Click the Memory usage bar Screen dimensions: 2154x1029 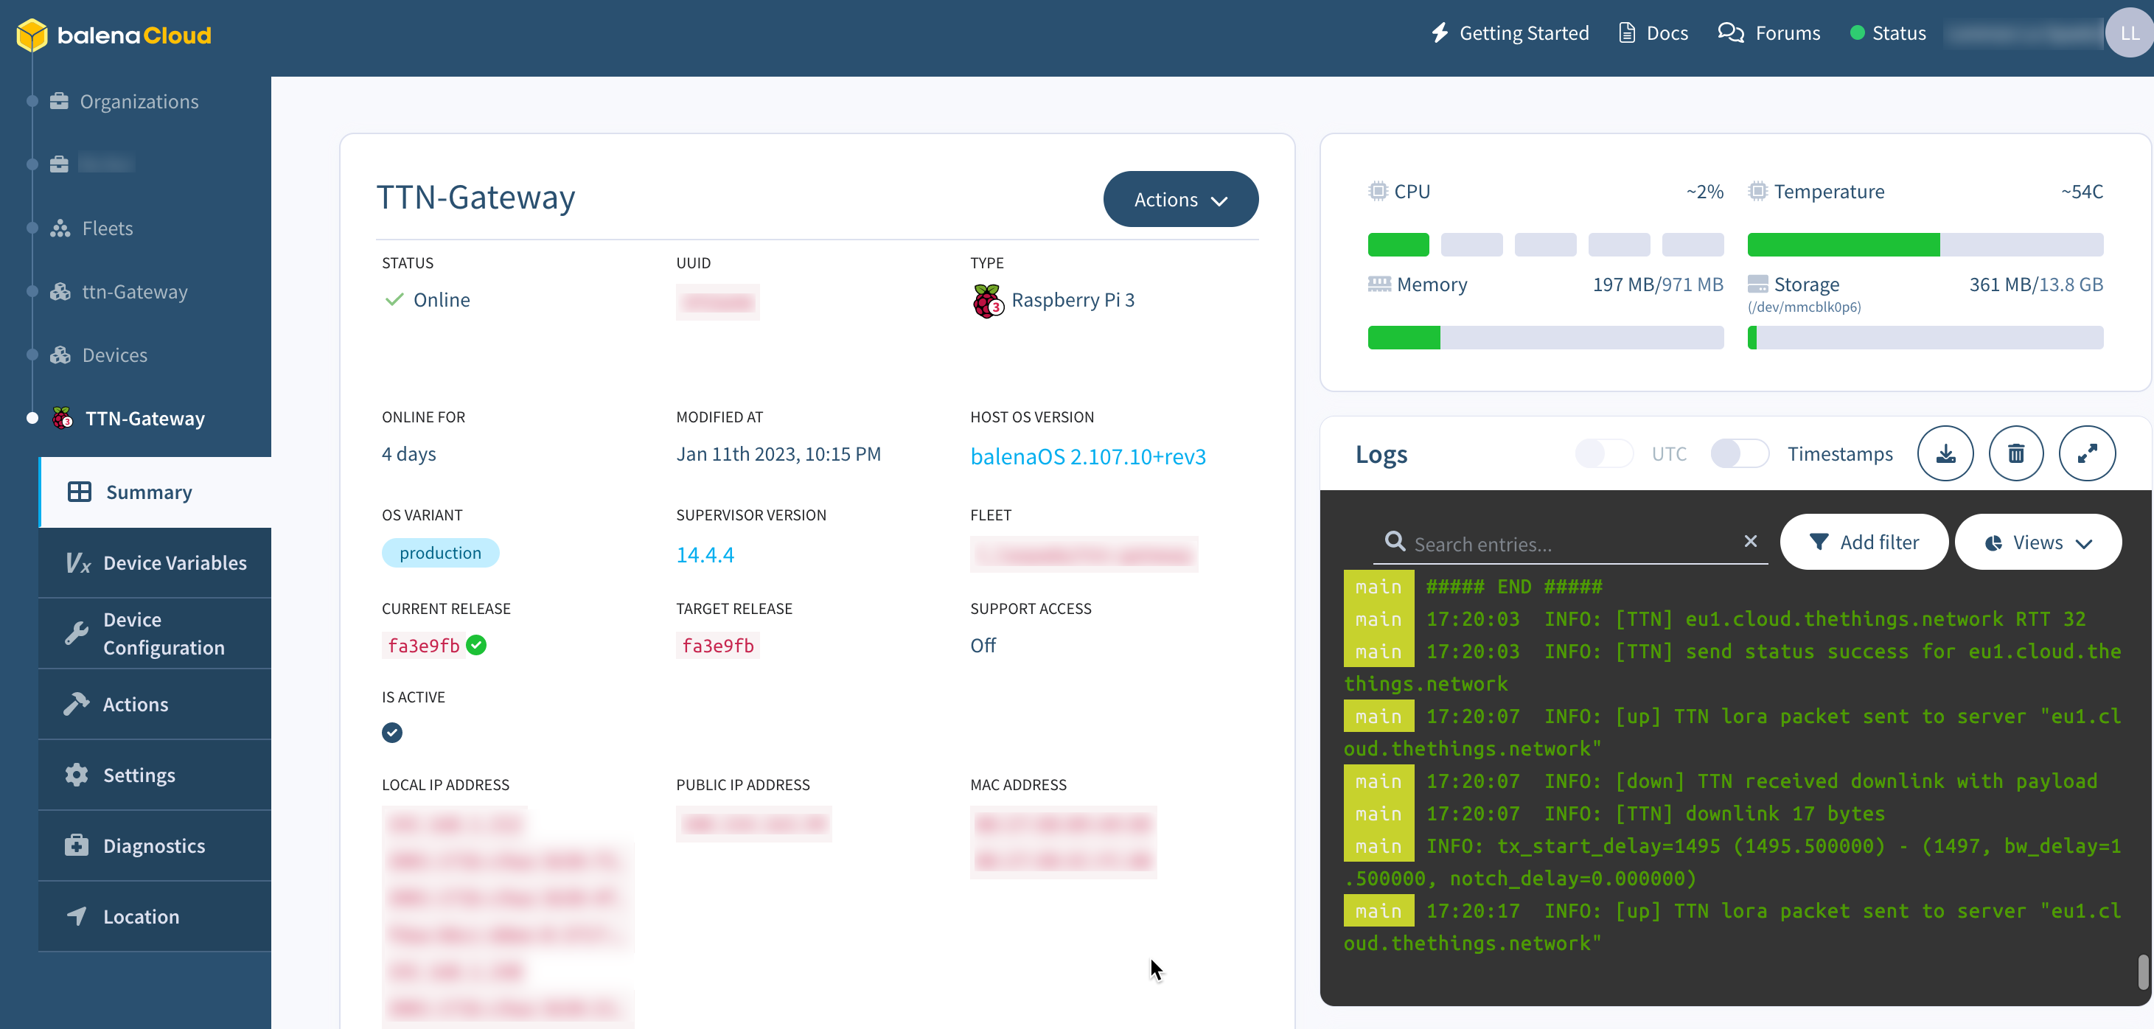pyautogui.click(x=1545, y=338)
